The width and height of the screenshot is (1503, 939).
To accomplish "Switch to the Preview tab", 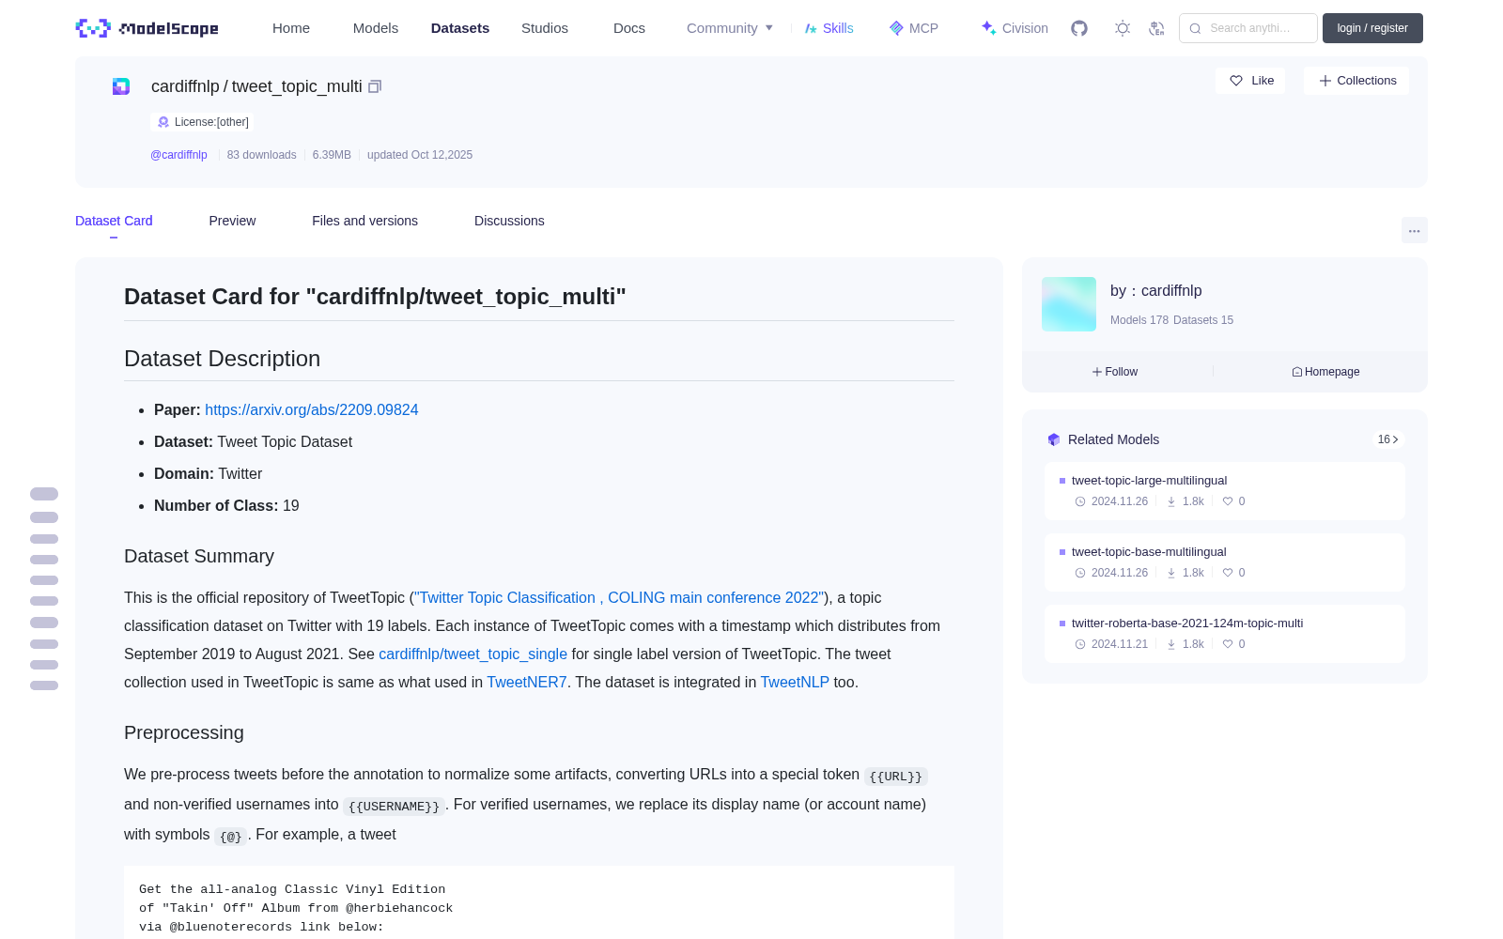I will point(232,221).
